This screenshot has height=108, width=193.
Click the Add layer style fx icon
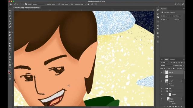tap(167, 107)
